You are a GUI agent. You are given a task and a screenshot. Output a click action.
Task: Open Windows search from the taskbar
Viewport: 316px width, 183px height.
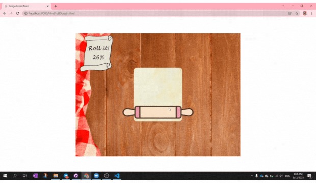(x=15, y=176)
